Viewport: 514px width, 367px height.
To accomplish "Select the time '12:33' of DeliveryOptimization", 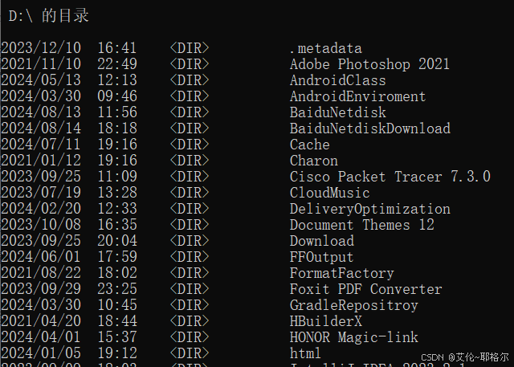I will point(117,209).
